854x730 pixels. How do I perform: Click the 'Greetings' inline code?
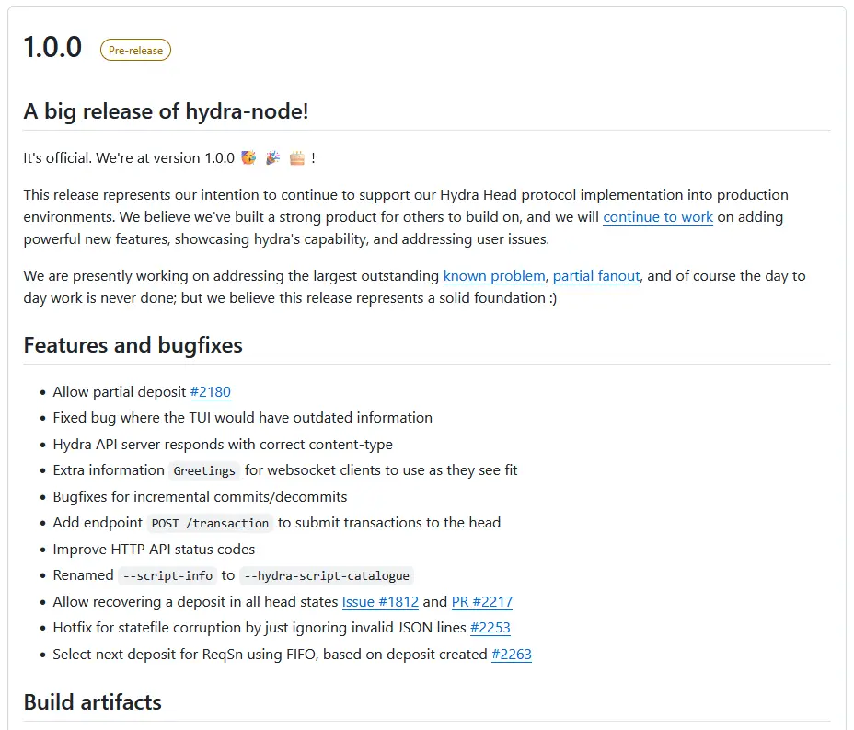[204, 470]
